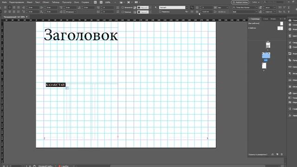Viewport: 297px width, 167px height.
Task: Select the highlighted spread 2-3 thumbnail
Action: coord(266,56)
